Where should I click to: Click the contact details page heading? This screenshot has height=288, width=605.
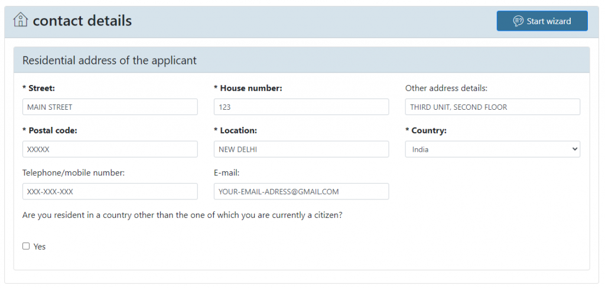coord(82,21)
